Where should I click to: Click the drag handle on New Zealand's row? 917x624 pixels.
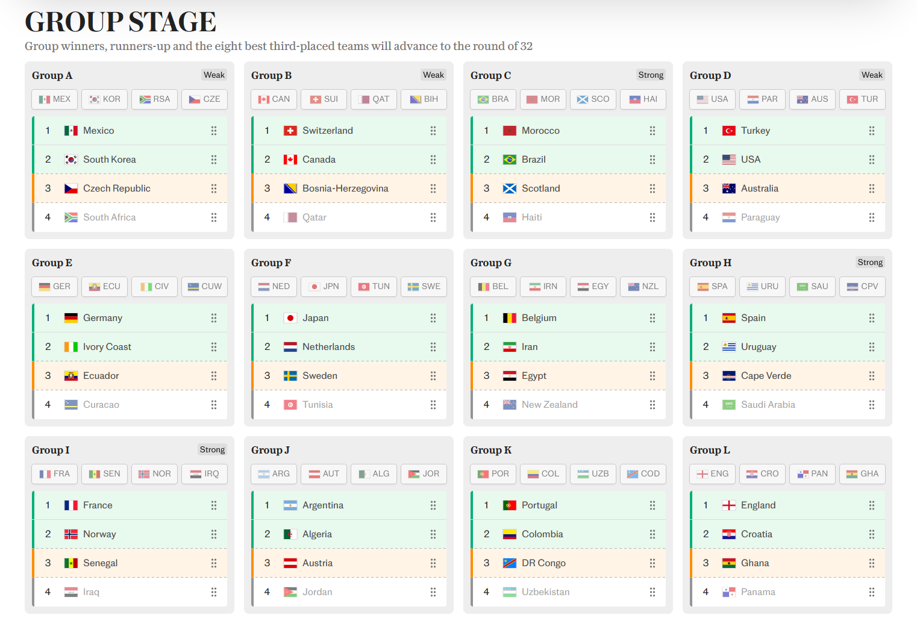(653, 405)
